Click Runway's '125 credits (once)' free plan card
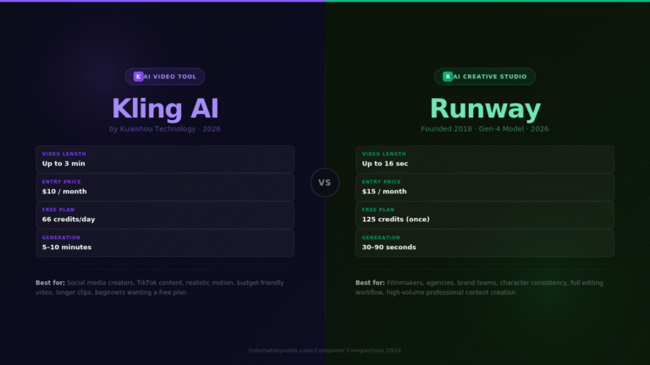 pos(485,215)
